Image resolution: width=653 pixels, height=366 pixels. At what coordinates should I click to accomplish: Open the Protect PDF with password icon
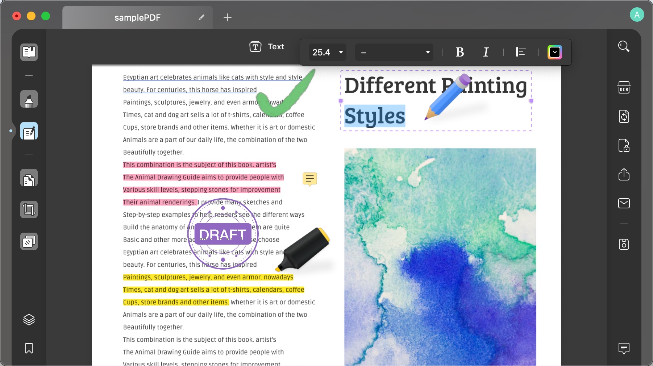(624, 146)
